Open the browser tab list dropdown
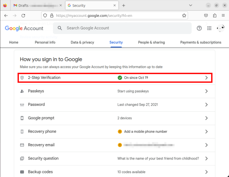This screenshot has height=177, width=229. (191, 5)
